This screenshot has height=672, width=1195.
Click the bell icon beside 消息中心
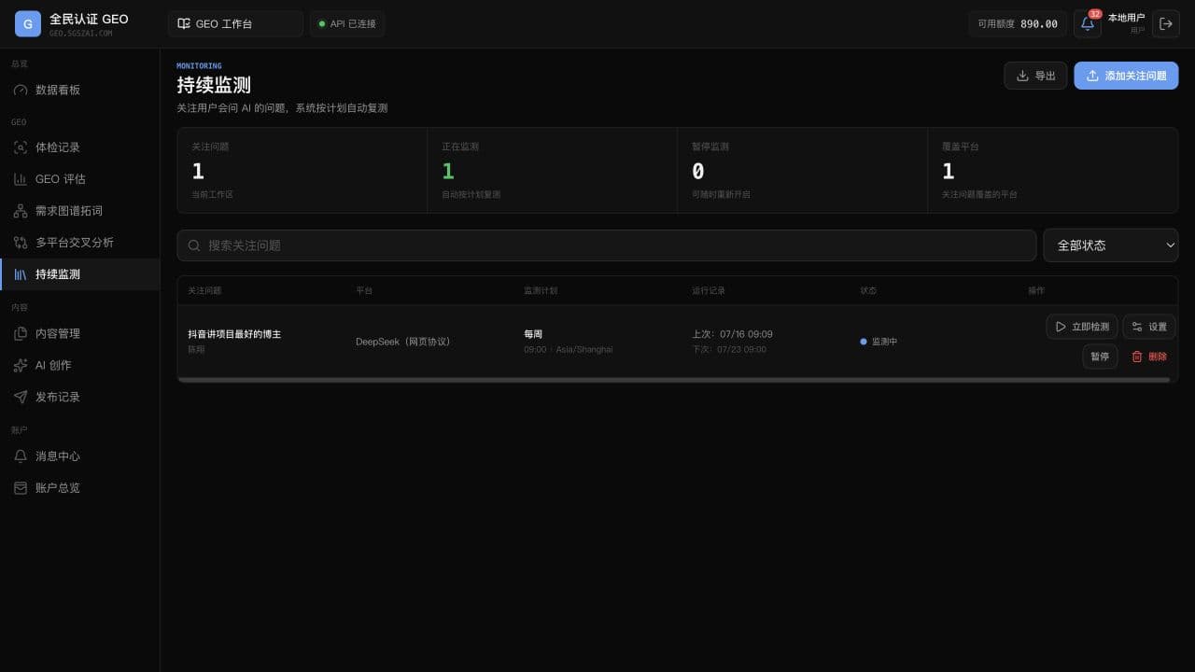tap(21, 456)
